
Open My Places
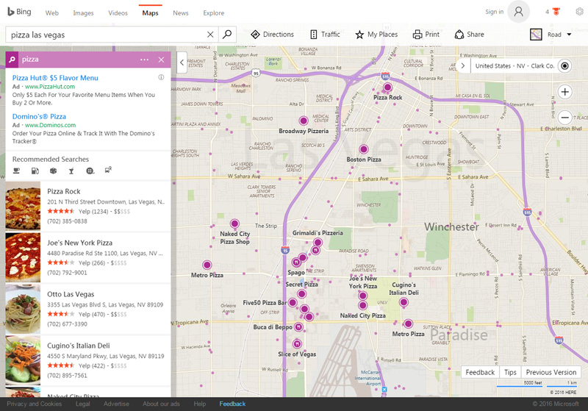tap(376, 35)
